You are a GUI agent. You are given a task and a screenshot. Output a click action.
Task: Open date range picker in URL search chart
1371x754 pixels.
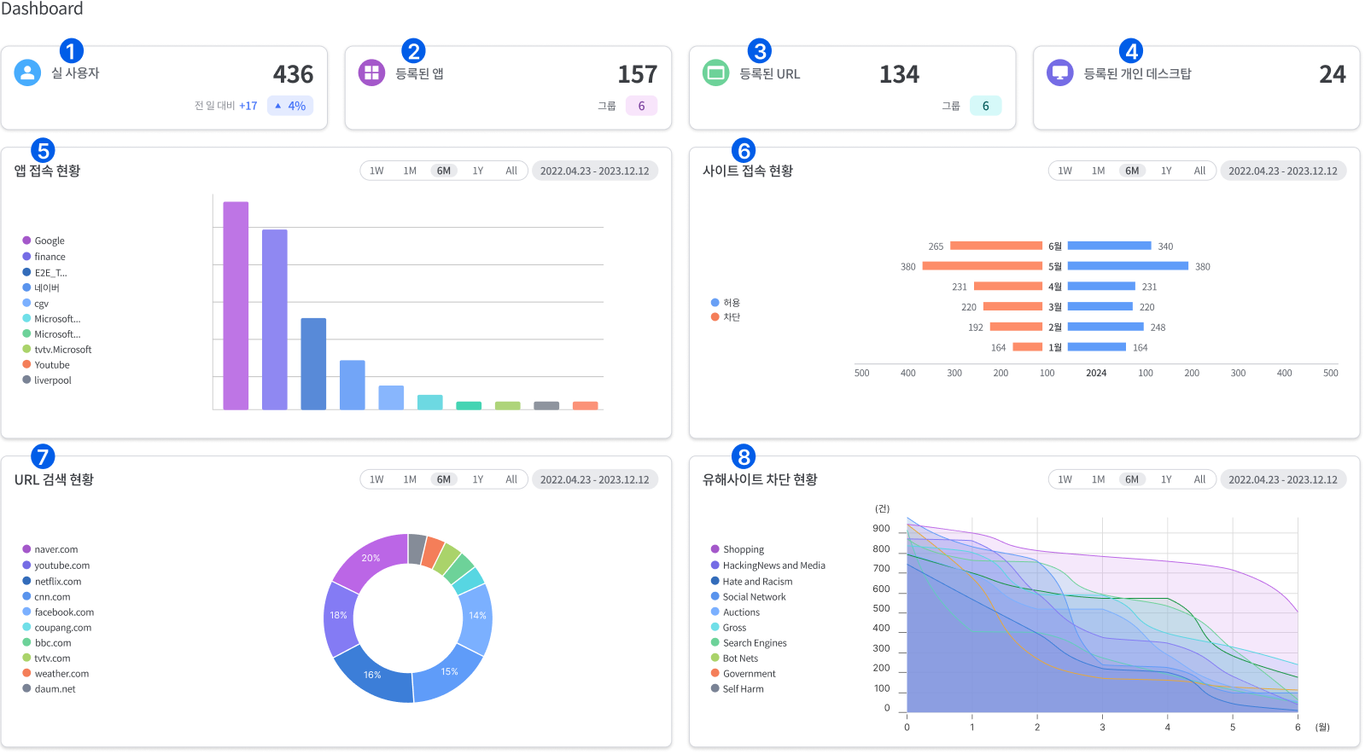point(594,479)
